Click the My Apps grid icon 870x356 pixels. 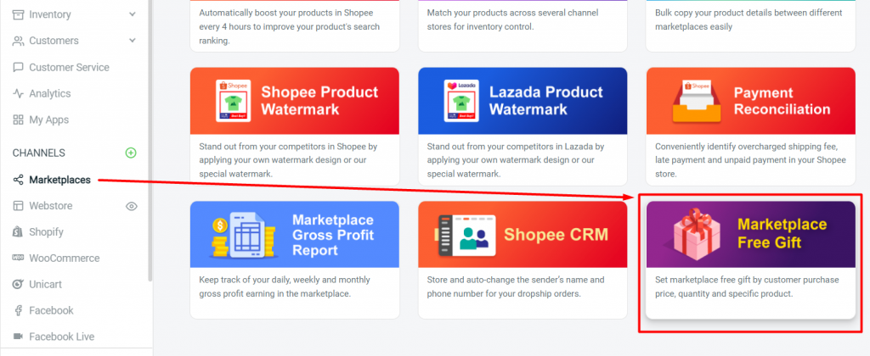coord(19,120)
